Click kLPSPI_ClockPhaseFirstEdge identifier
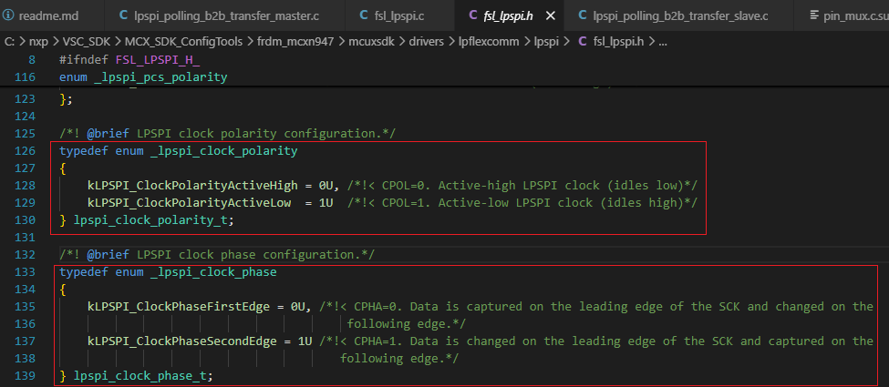This screenshot has width=889, height=387. [x=178, y=307]
